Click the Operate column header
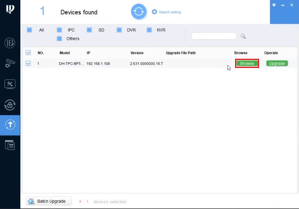 (x=271, y=53)
